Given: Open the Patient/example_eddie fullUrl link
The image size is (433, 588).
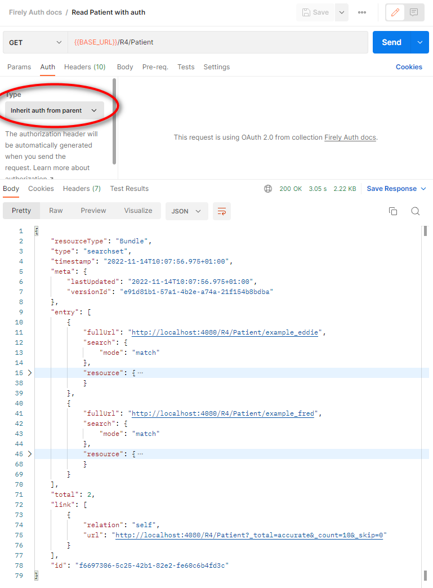Looking at the screenshot, I should pos(225,332).
